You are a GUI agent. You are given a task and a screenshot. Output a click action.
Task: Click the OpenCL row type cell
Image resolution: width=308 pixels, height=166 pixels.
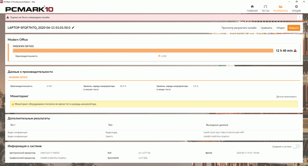point(109,136)
